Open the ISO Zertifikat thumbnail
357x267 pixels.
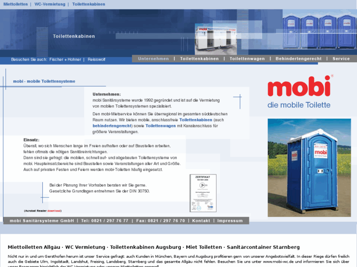point(203,193)
